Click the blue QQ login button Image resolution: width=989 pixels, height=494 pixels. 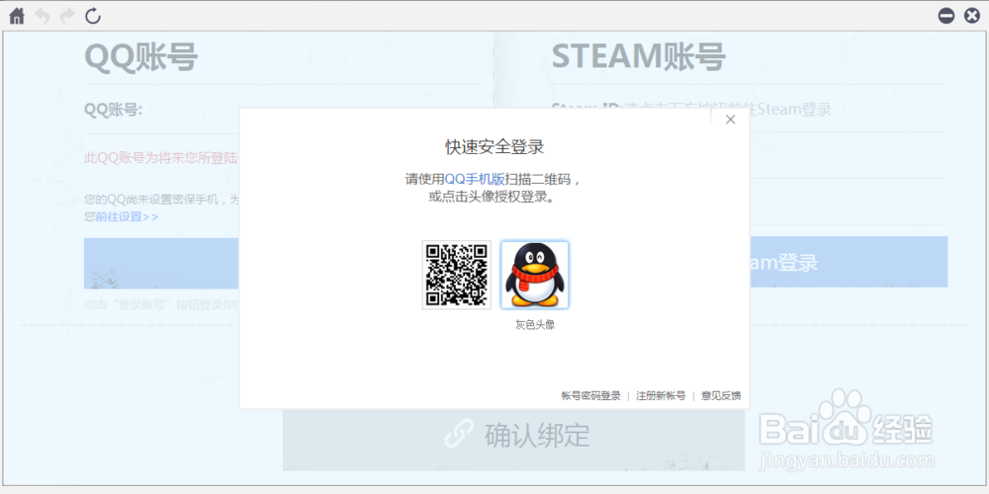click(161, 262)
